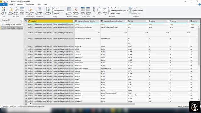Click the Remove Rows icon
The image size is (201, 113).
[x=88, y=9]
